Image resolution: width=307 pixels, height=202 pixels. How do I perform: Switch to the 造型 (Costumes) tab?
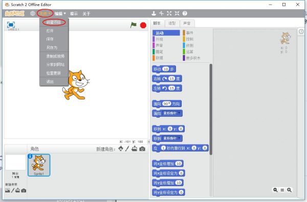pos(172,23)
